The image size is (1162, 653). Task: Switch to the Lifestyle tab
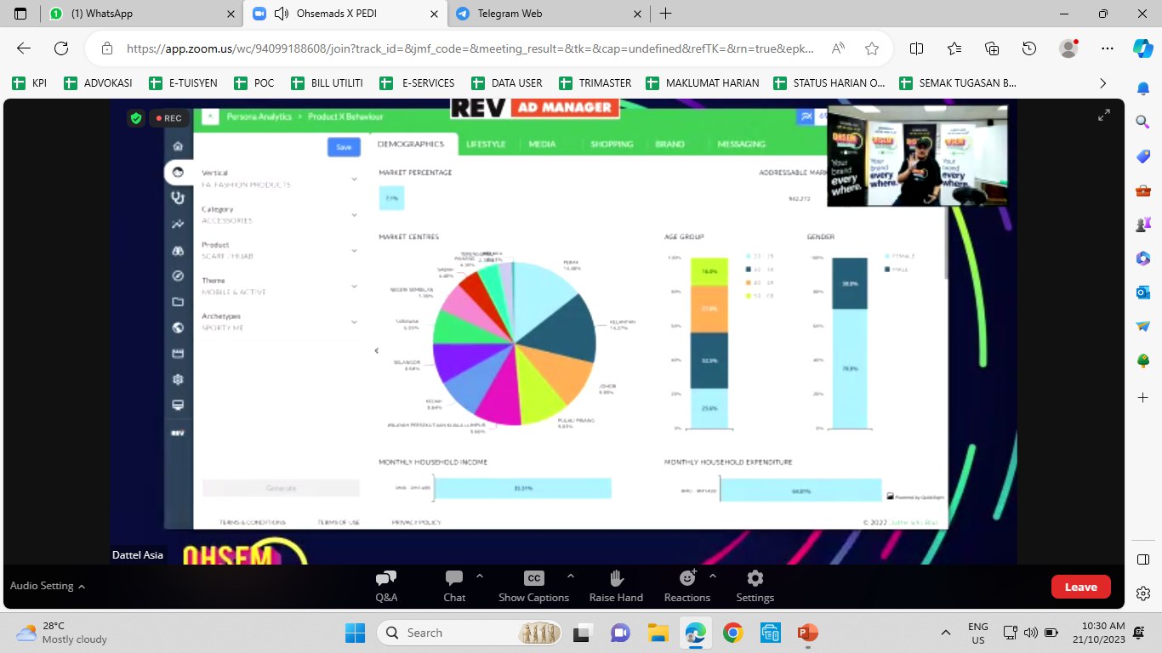(x=487, y=145)
